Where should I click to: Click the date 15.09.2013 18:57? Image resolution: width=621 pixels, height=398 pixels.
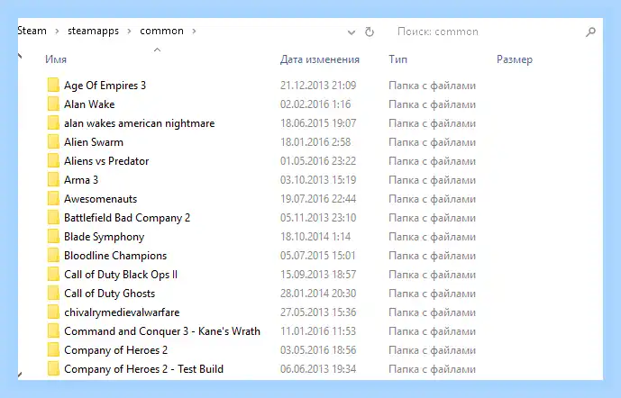coord(318,275)
